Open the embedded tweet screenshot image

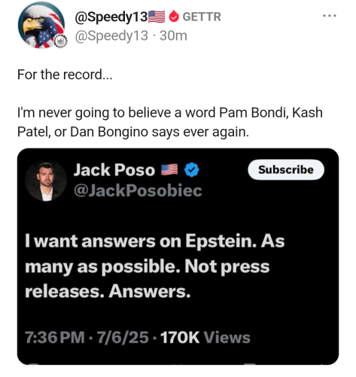pos(178,256)
